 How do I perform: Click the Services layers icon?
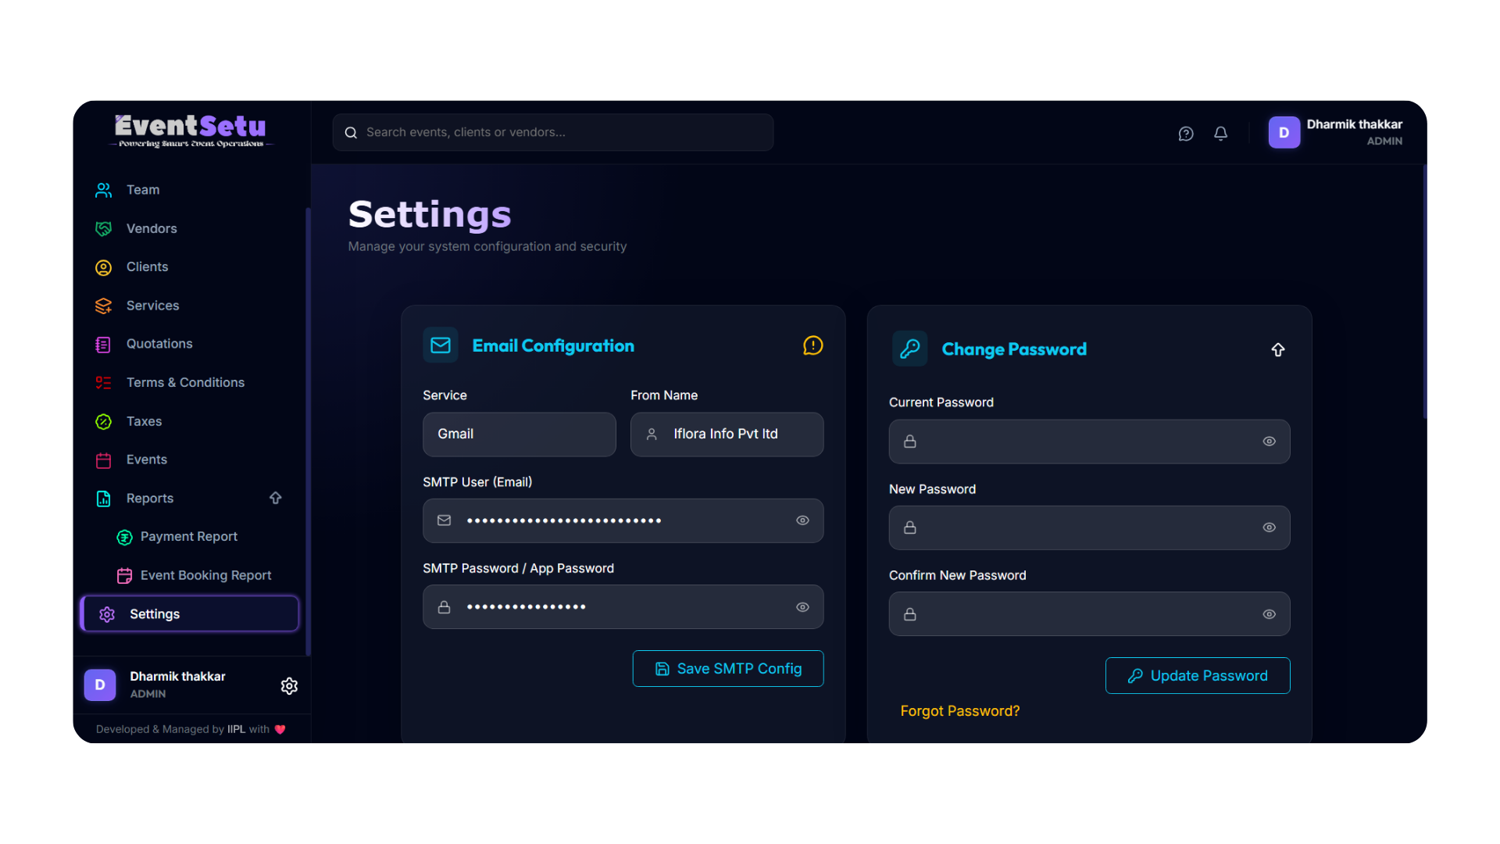103,306
